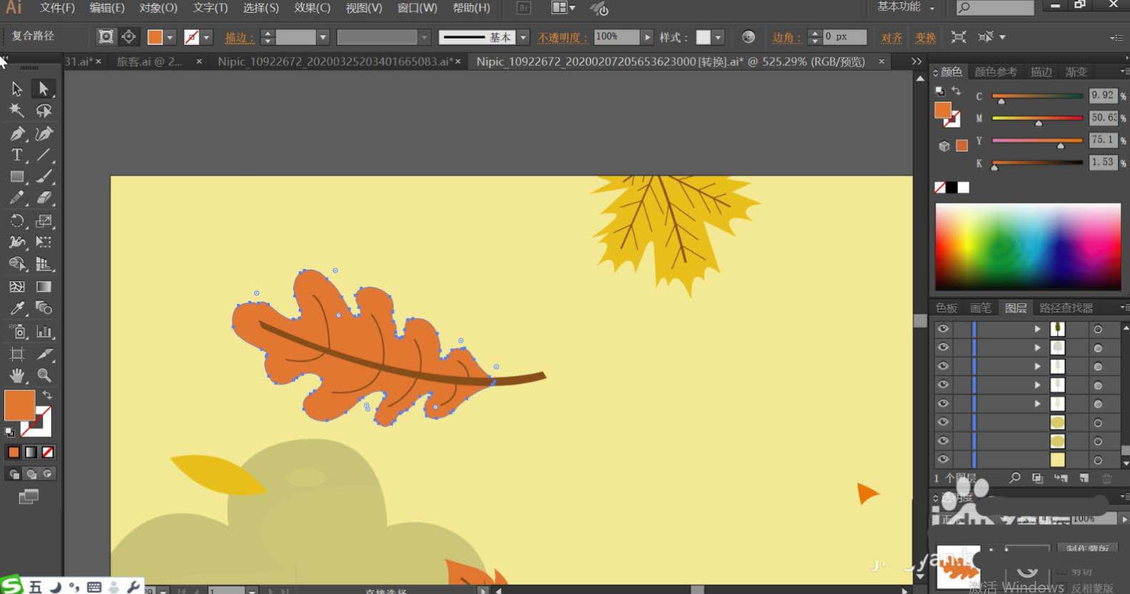This screenshot has height=594, width=1130.
Task: Select the Free Transform tool
Action: [x=44, y=242]
